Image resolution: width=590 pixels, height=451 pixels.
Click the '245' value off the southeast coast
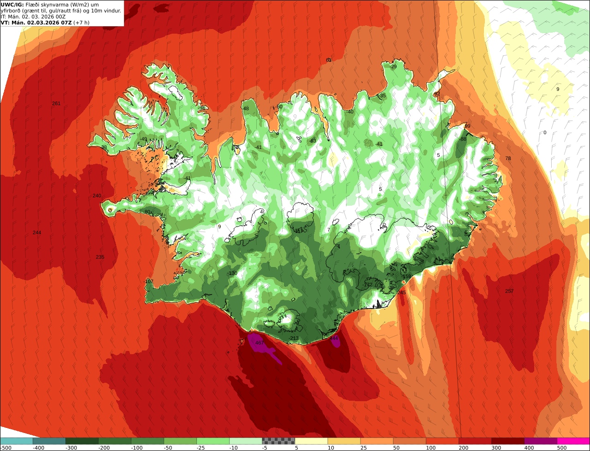point(401,292)
